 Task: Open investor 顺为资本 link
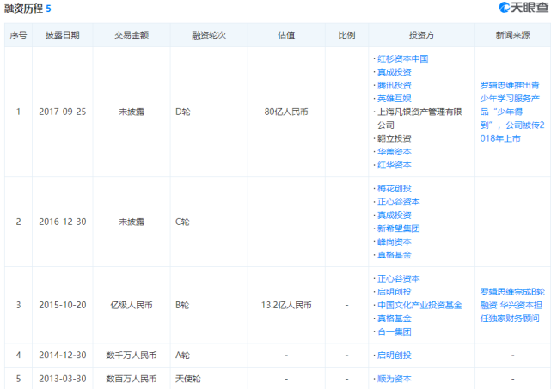pyautogui.click(x=395, y=379)
